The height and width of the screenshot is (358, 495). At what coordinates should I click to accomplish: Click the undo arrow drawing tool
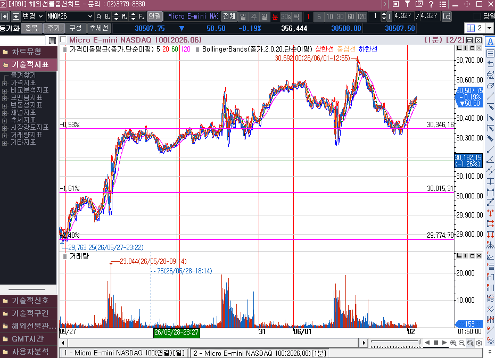pos(490,64)
